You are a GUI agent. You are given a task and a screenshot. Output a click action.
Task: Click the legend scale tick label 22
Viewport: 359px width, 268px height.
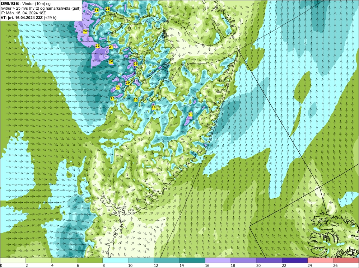tap(284, 265)
